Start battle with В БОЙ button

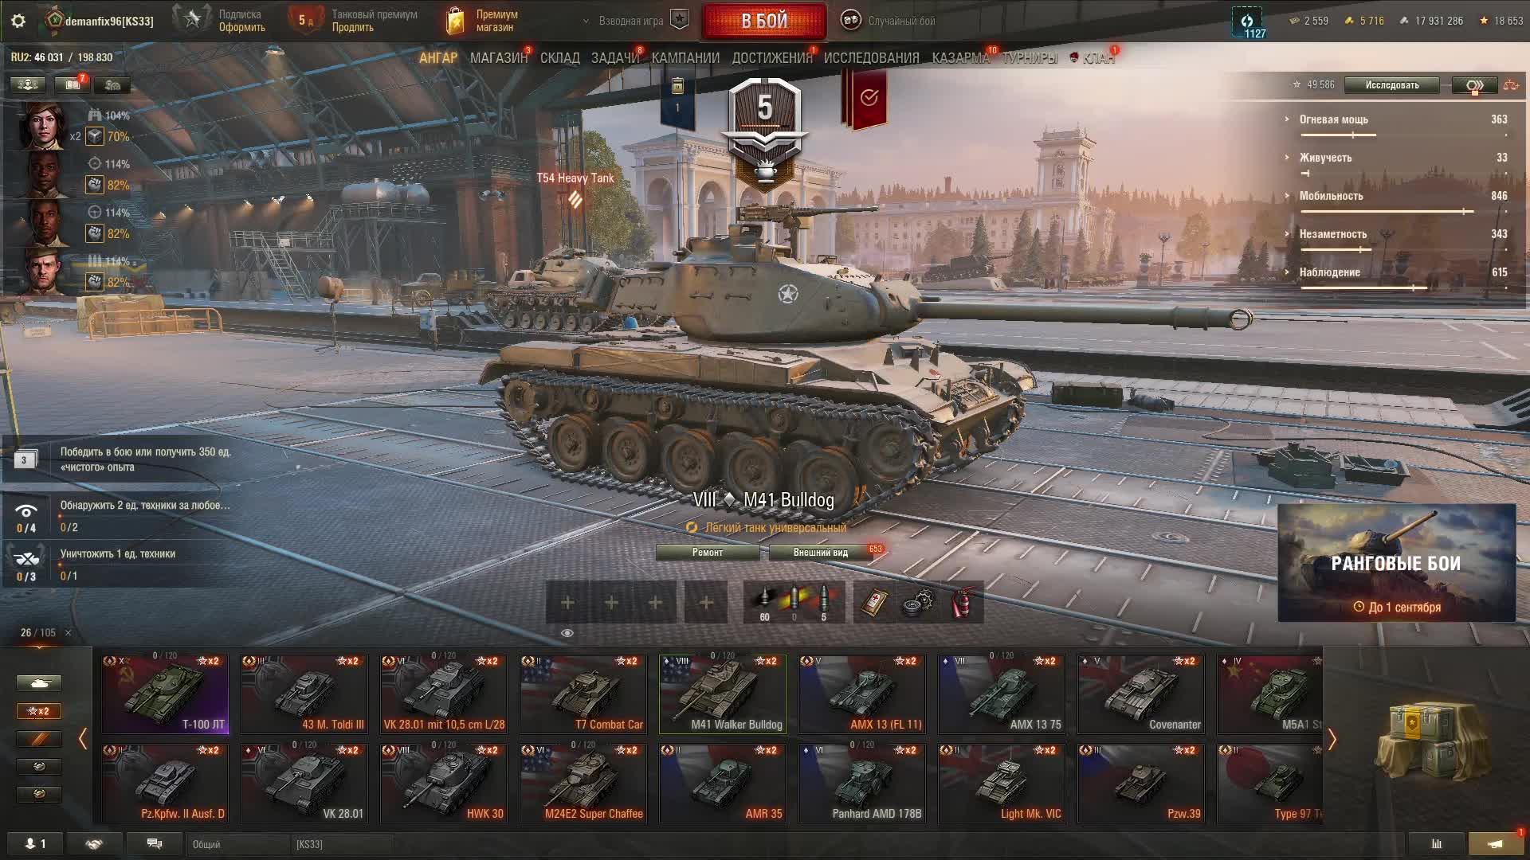pyautogui.click(x=764, y=21)
